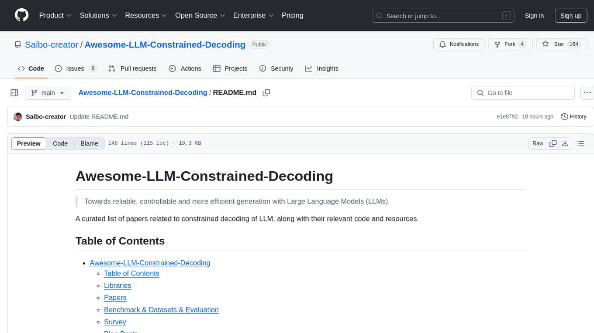Click the breadcrumb Awesome-LLM-Constrained-Decoding link
Screen dimensions: 594x333
point(143,92)
